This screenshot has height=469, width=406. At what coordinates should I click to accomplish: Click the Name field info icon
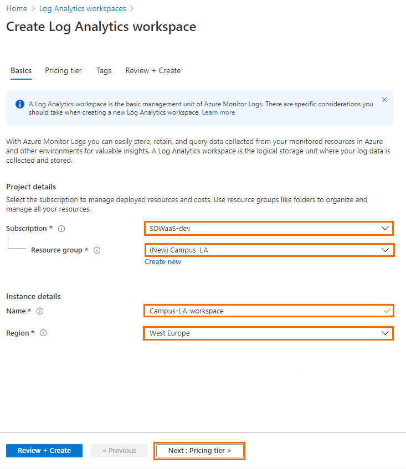click(40, 311)
